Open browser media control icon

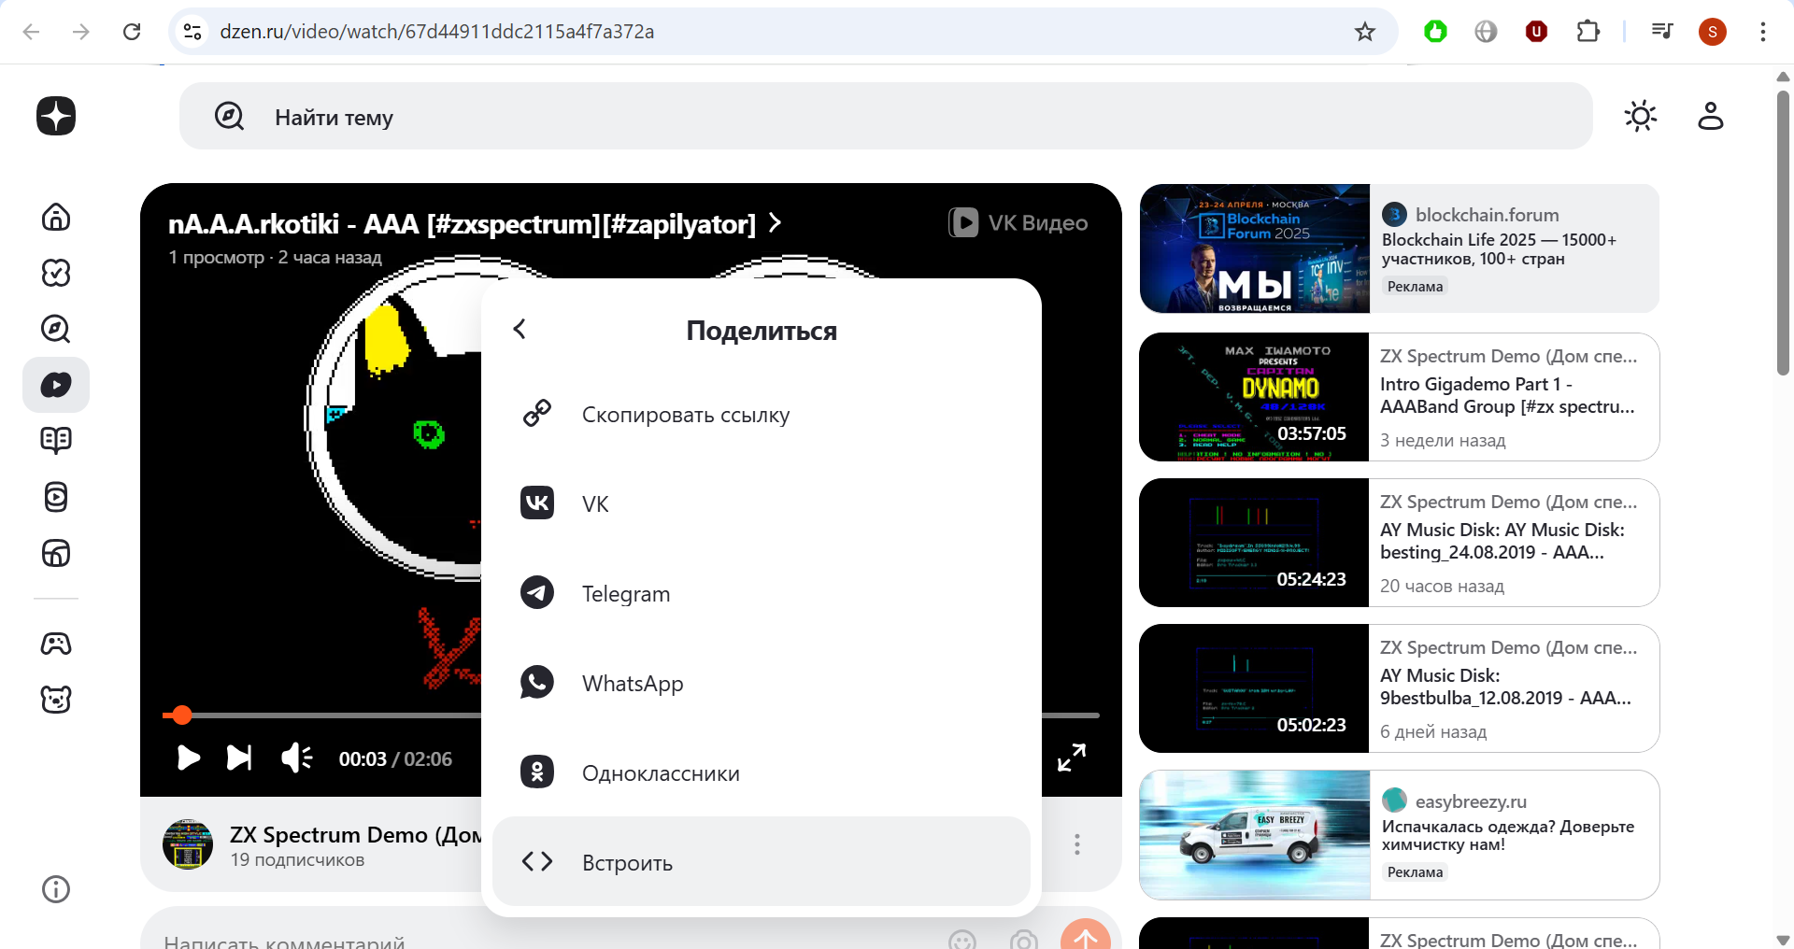coord(1661,32)
